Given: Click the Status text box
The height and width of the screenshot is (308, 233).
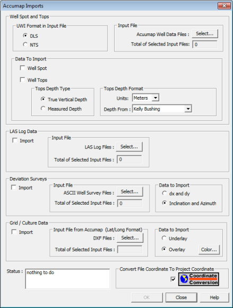Looking at the screenshot, I should pyautogui.click(x=67, y=279).
